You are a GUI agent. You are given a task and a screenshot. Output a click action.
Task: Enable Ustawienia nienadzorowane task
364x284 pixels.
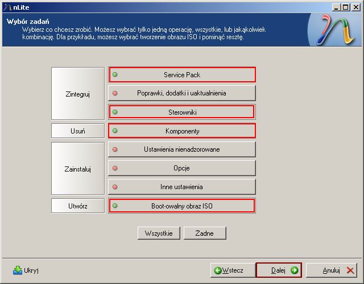pos(182,149)
